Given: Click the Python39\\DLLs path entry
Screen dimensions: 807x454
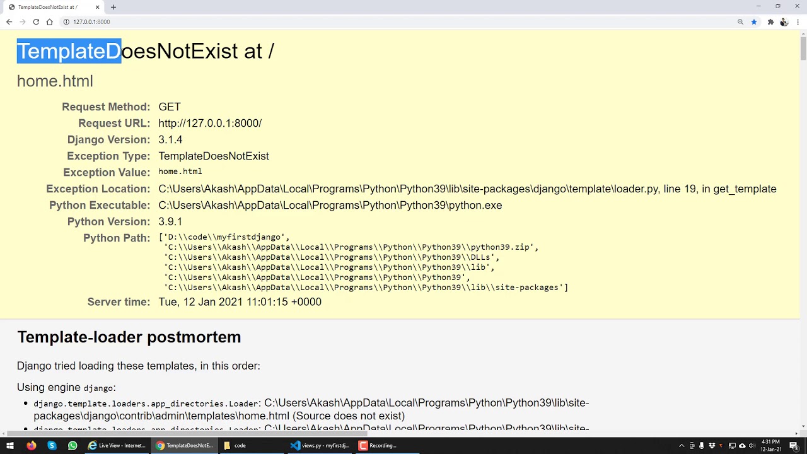Looking at the screenshot, I should (330, 257).
